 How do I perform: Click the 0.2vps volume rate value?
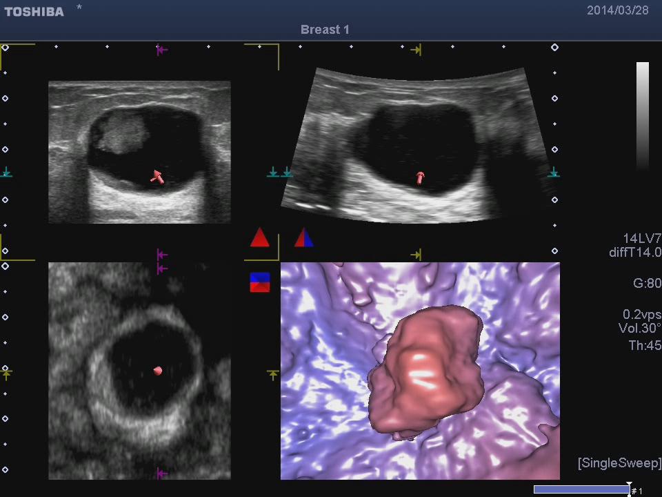642,315
